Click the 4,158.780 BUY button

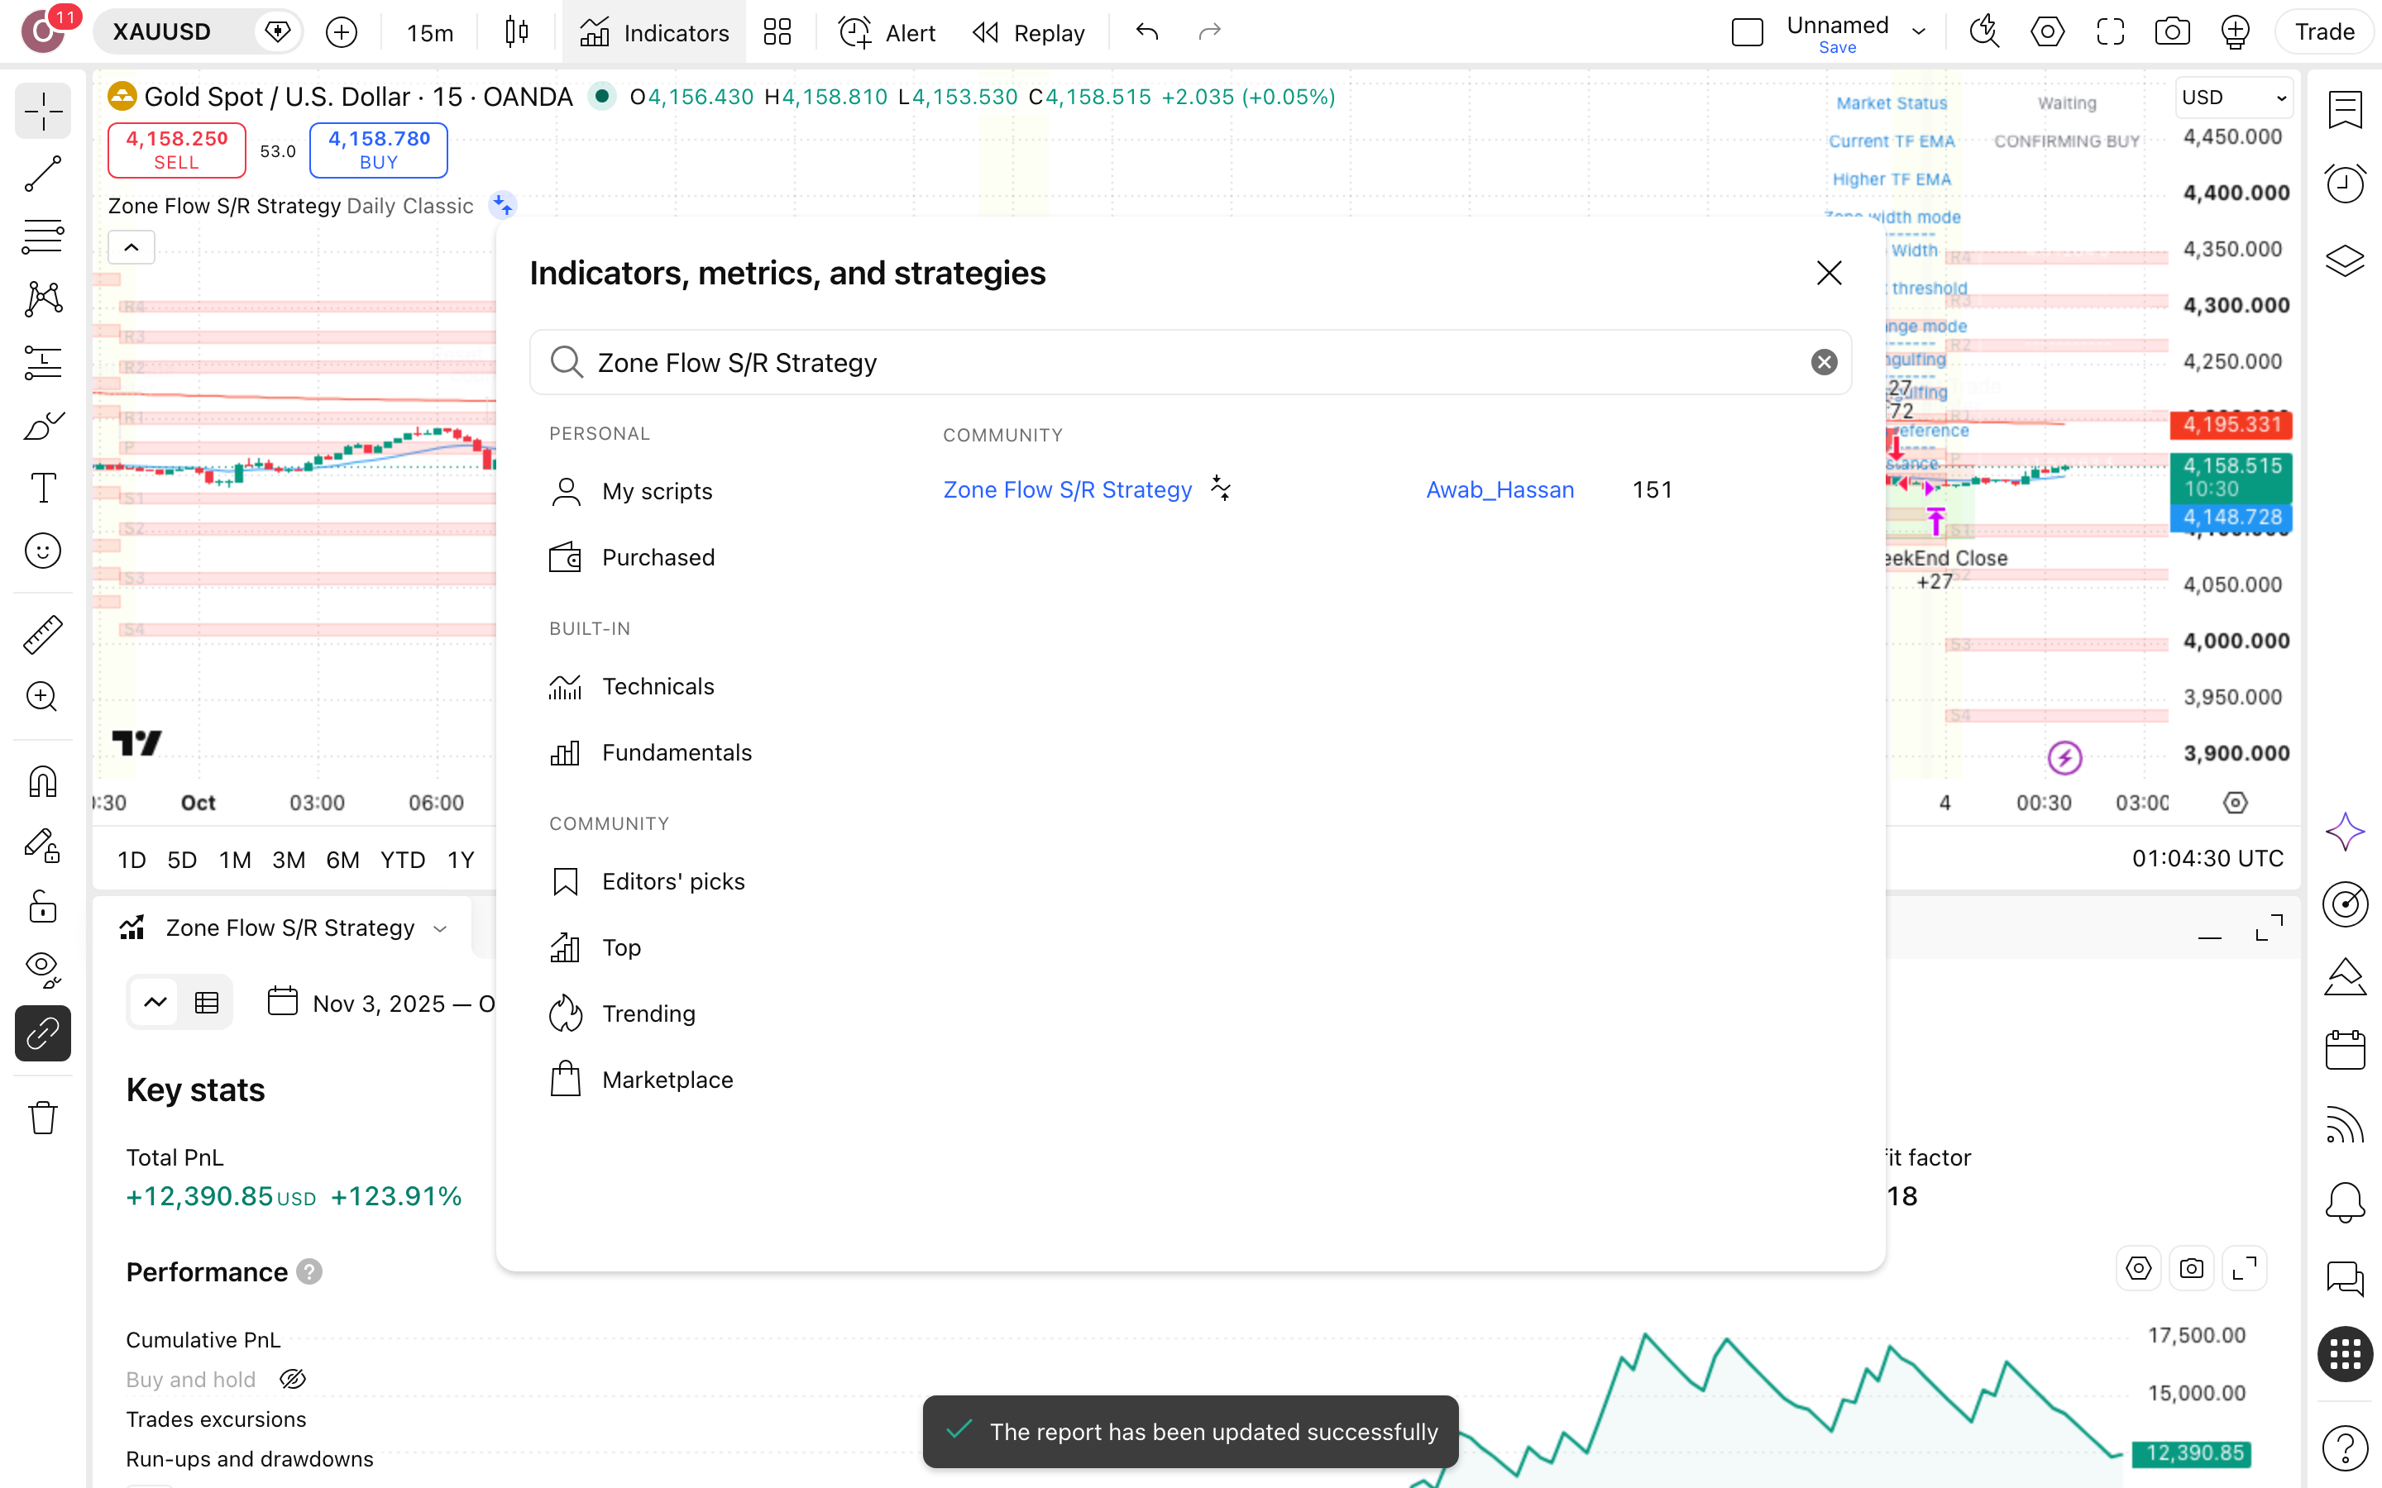point(379,150)
